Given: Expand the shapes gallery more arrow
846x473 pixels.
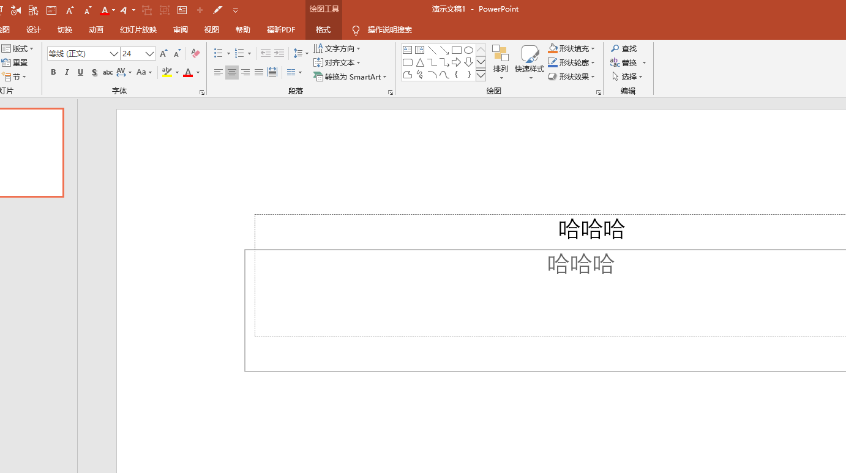Looking at the screenshot, I should (481, 75).
